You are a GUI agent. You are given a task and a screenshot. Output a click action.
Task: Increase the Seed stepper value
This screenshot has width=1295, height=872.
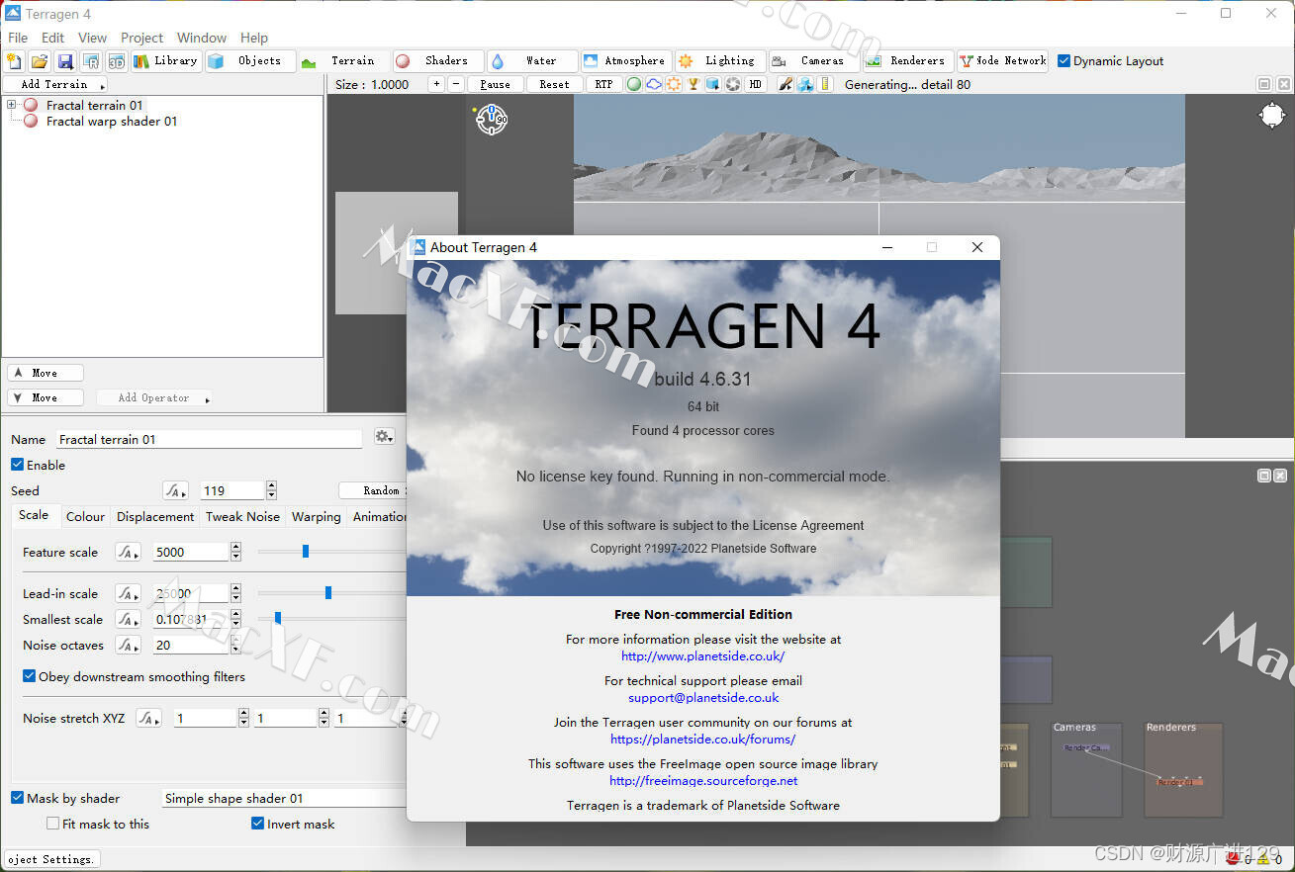(x=271, y=485)
